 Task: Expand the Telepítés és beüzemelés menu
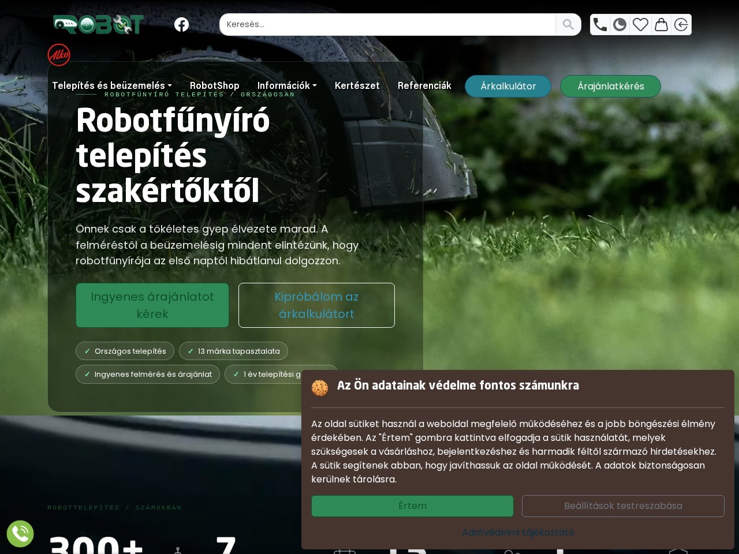click(112, 85)
